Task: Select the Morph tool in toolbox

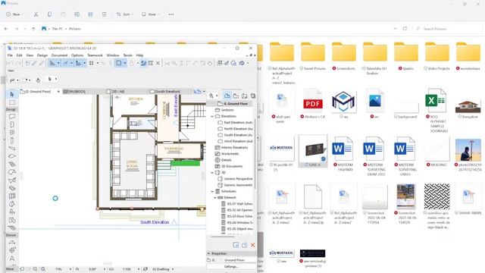Action: (12, 204)
